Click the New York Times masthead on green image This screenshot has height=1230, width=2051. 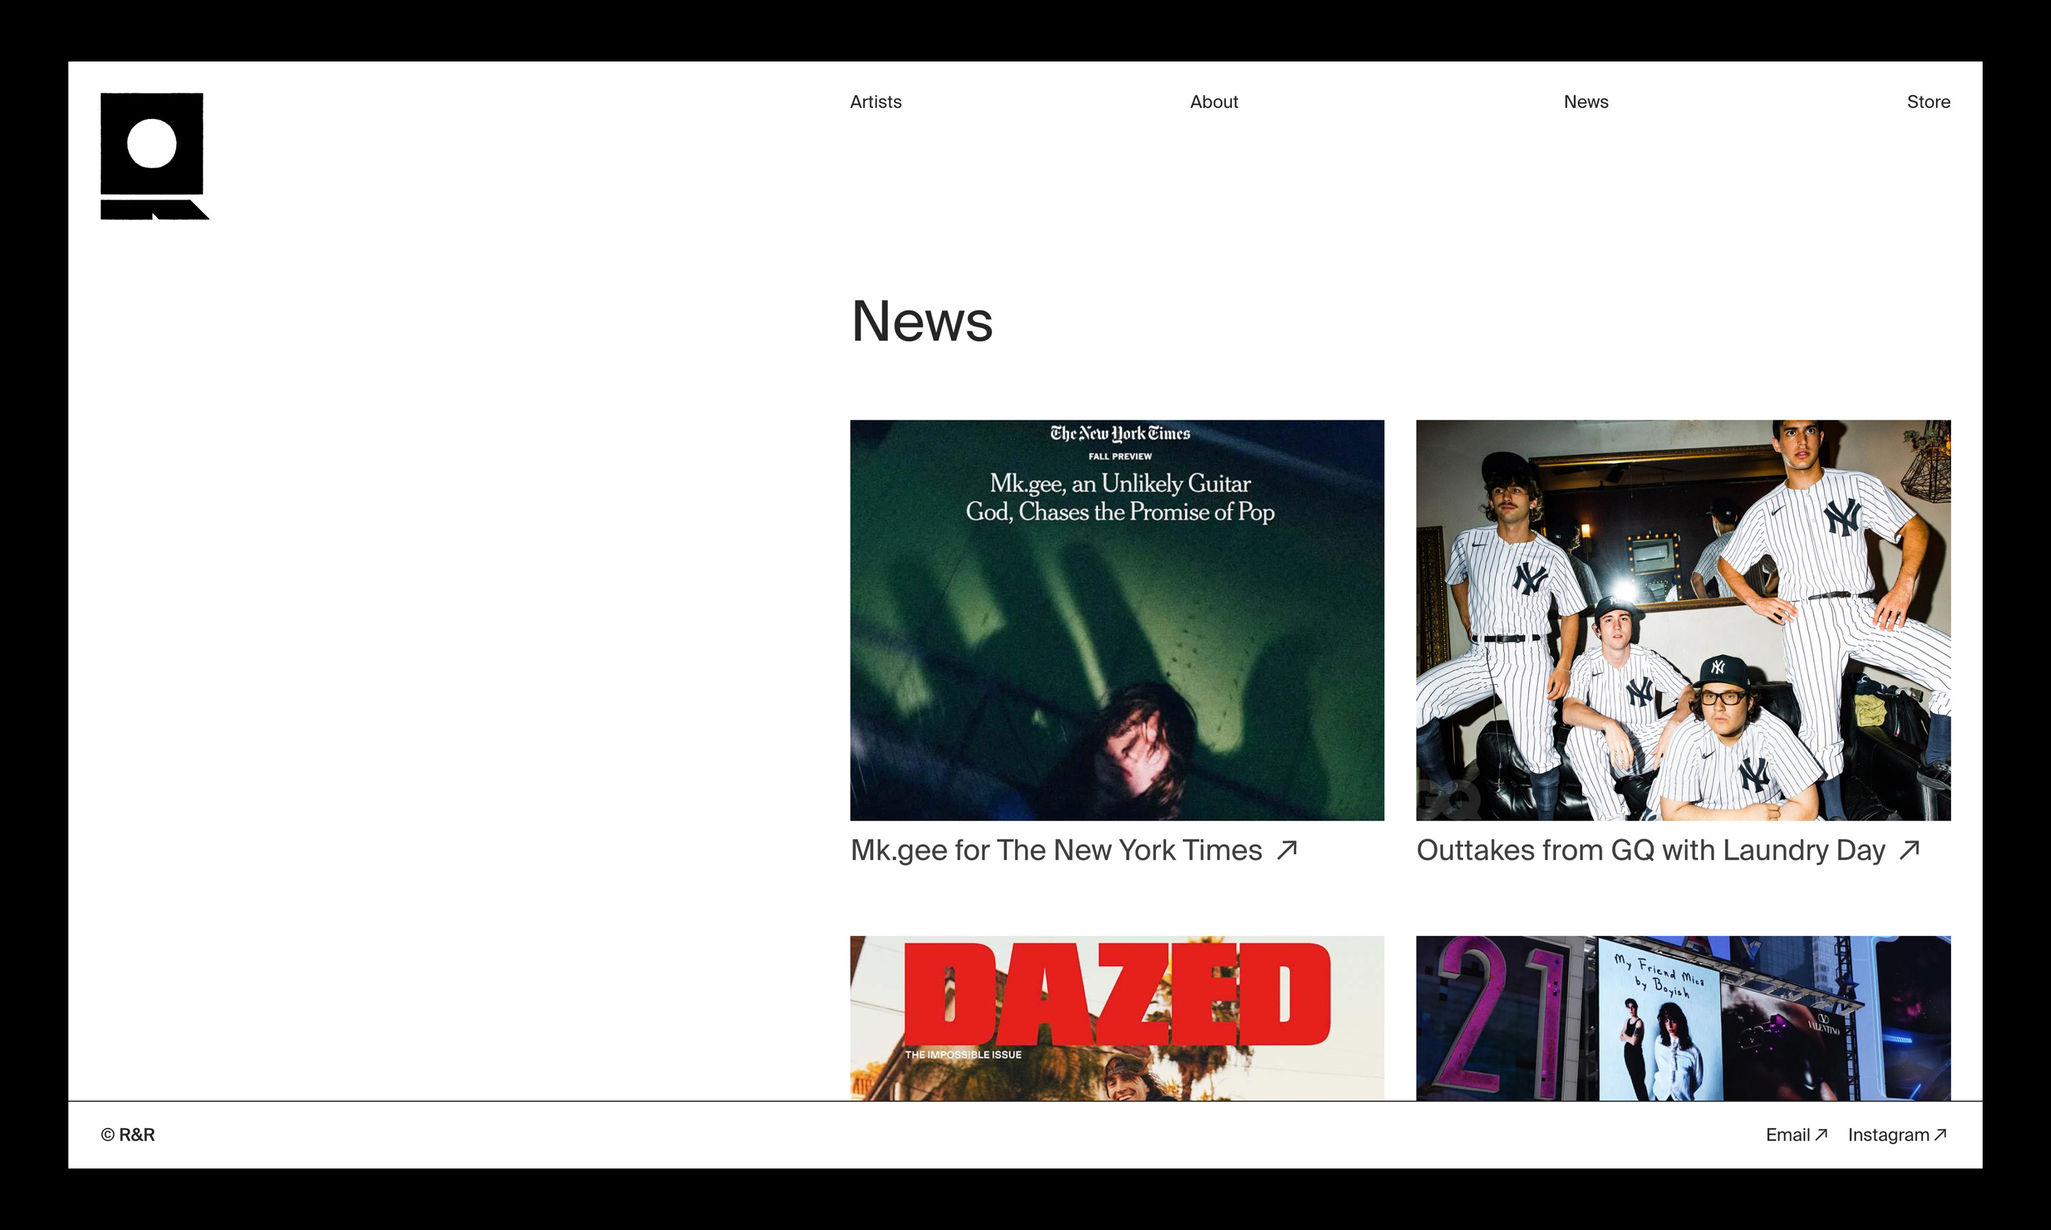[x=1120, y=433]
